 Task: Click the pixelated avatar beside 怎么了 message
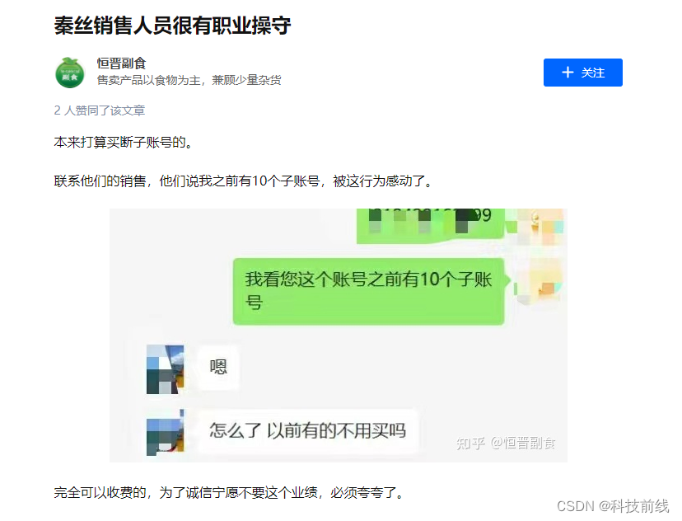pyautogui.click(x=166, y=432)
